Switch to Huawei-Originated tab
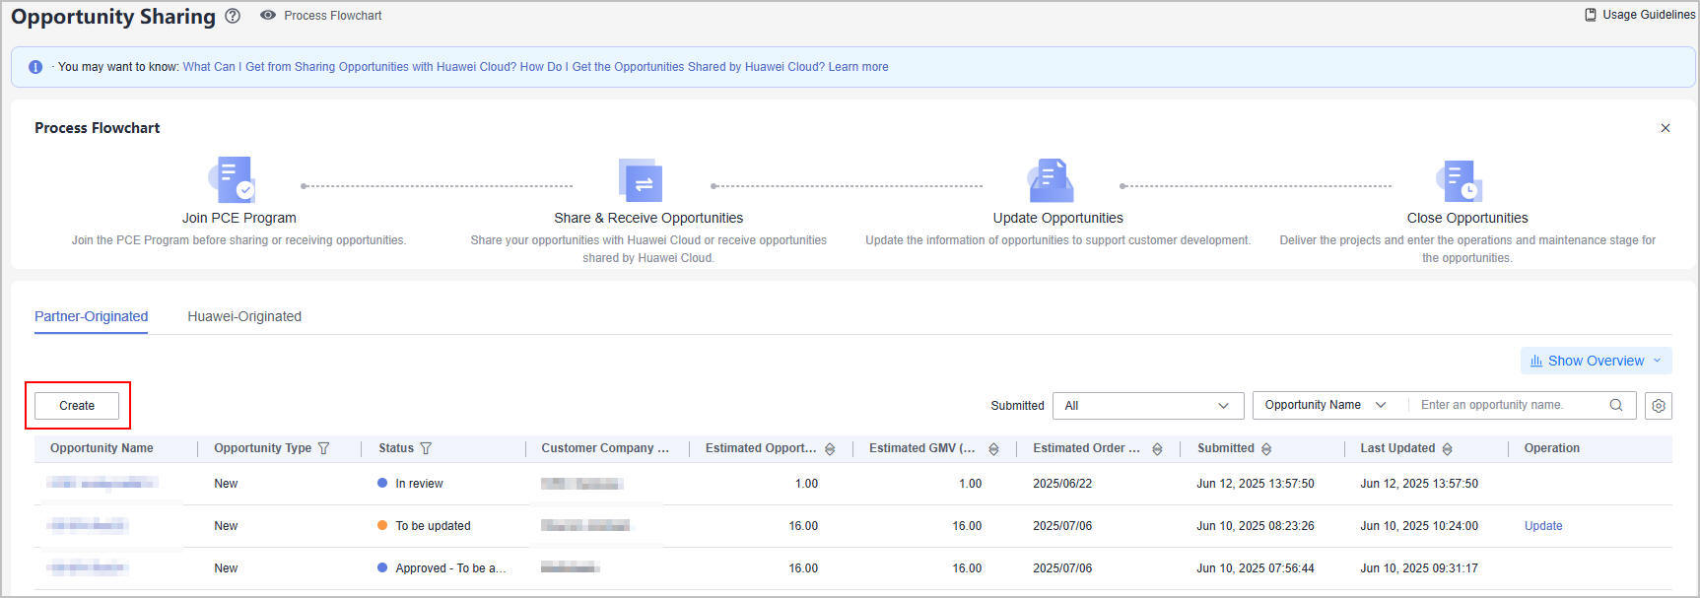The width and height of the screenshot is (1700, 598). click(x=244, y=316)
